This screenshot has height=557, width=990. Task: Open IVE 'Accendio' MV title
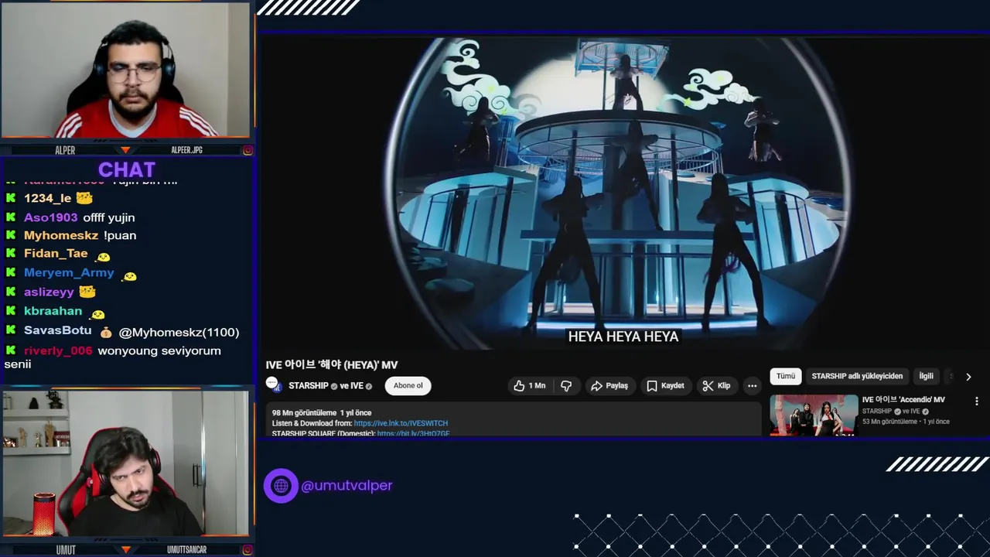[903, 400]
